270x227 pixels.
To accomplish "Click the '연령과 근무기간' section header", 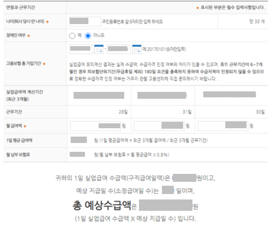I will click(21, 7).
